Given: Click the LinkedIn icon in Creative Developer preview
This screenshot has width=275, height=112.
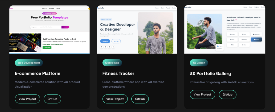Looking at the screenshot, I should tap(105, 47).
